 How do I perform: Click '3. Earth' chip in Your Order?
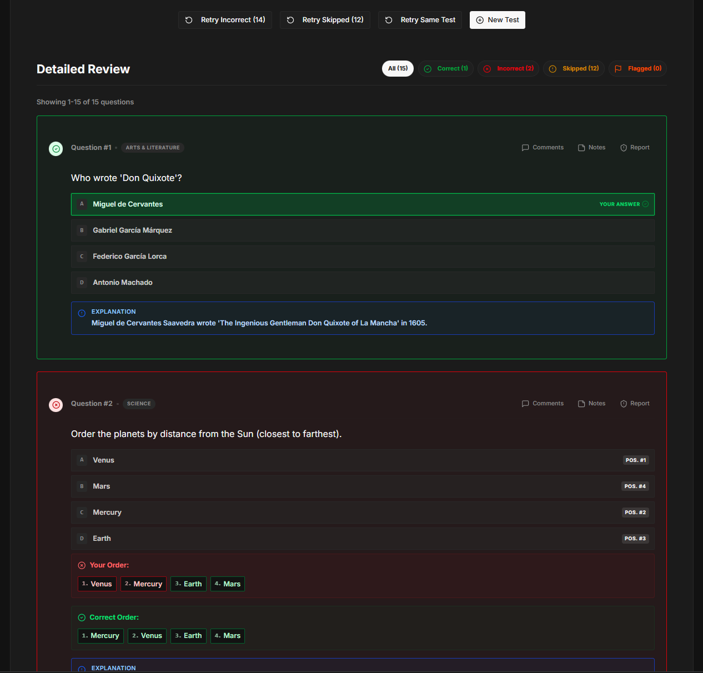(188, 584)
